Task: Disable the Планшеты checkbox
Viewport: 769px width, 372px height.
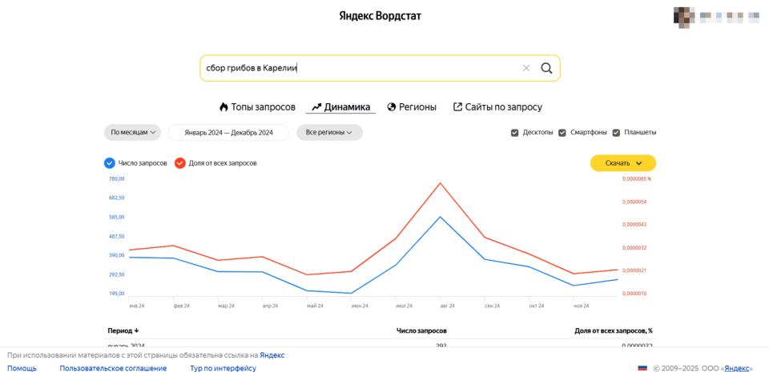Action: pos(617,133)
